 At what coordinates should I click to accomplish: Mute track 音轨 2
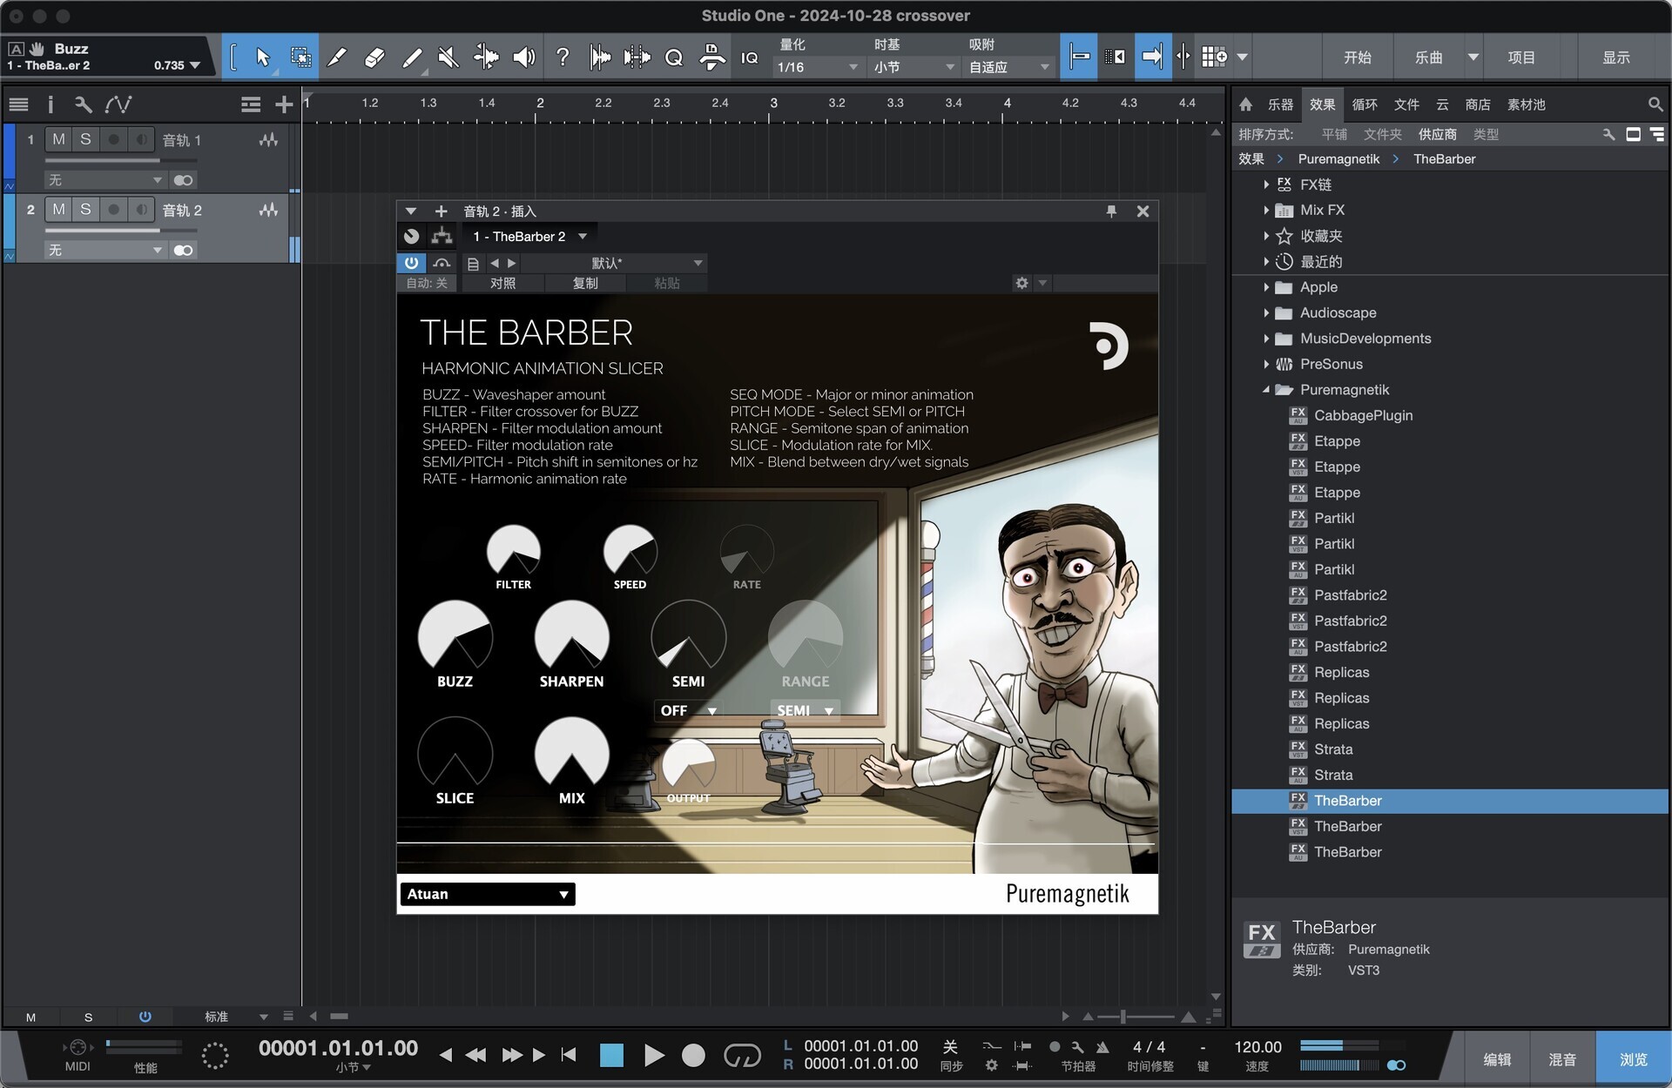click(58, 209)
